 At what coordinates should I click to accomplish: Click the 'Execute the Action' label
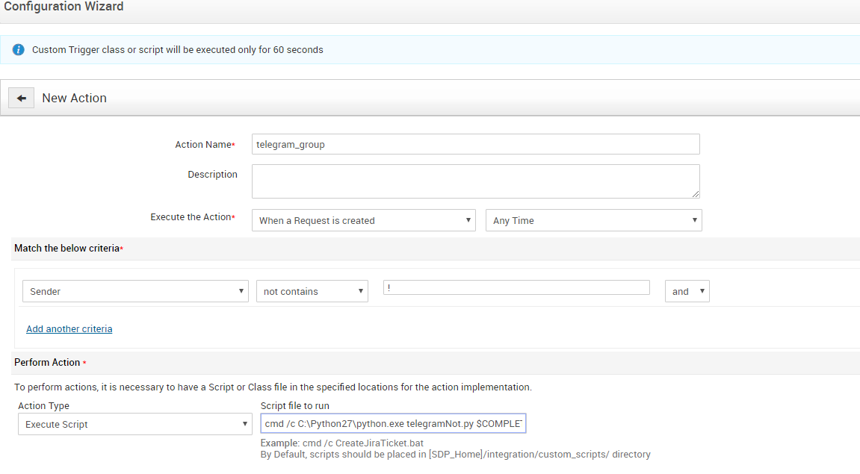click(190, 217)
